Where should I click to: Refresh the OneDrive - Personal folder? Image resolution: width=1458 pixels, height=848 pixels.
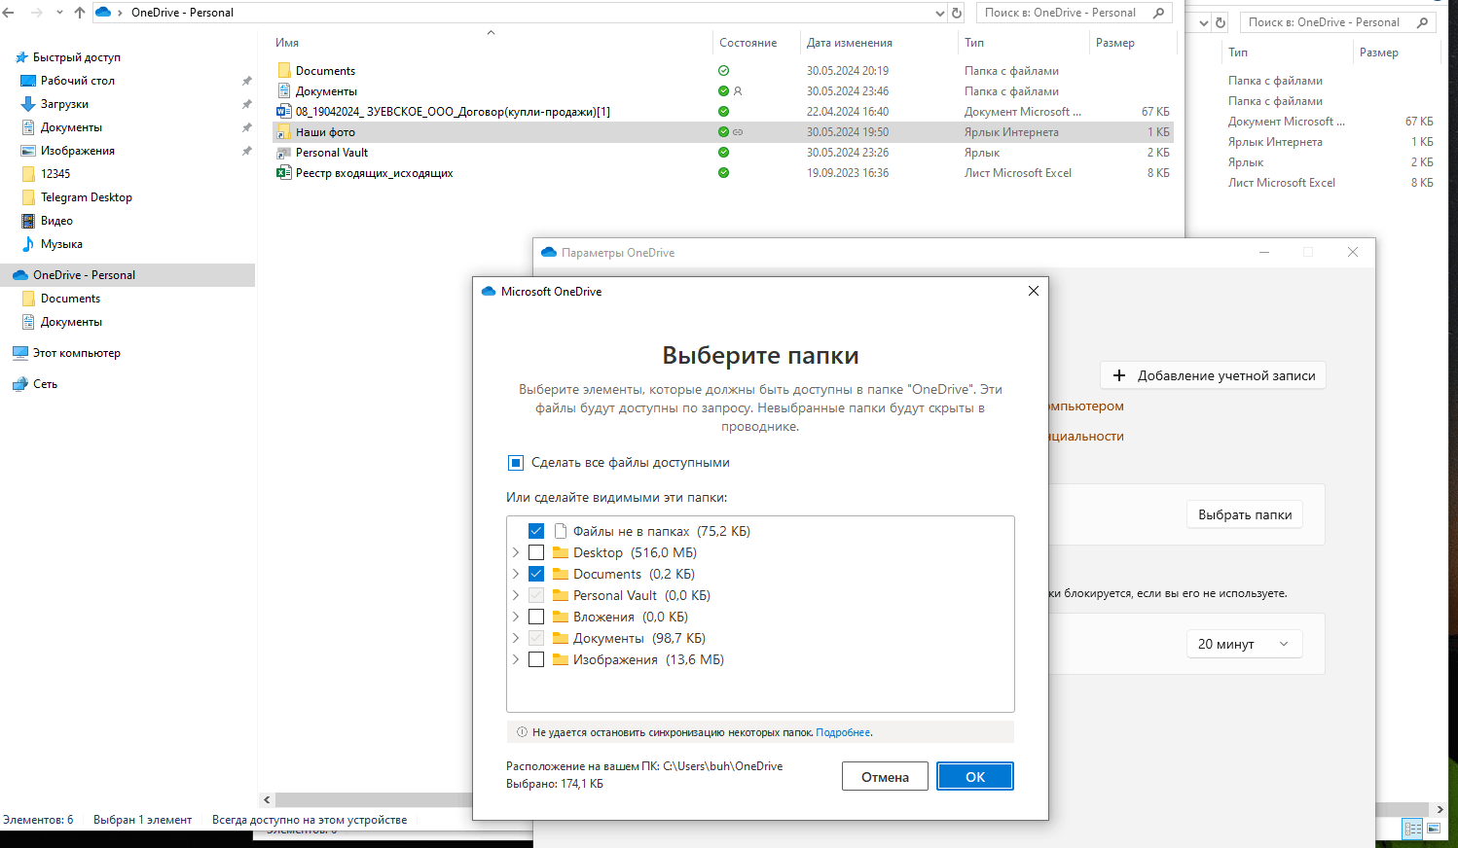(x=957, y=14)
